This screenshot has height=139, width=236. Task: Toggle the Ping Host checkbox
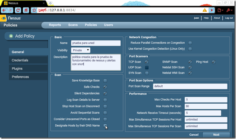tap(214, 62)
